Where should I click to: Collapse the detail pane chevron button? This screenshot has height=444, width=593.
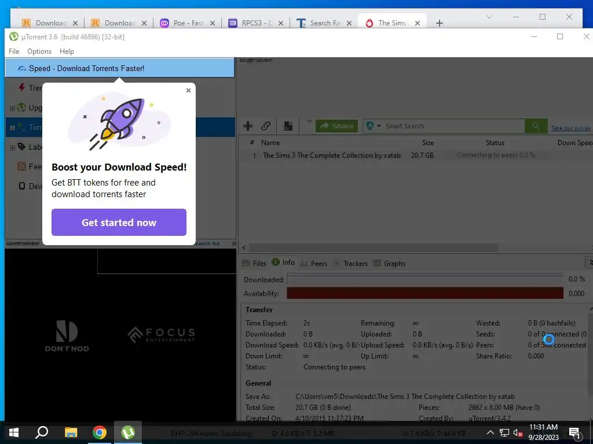(590, 262)
